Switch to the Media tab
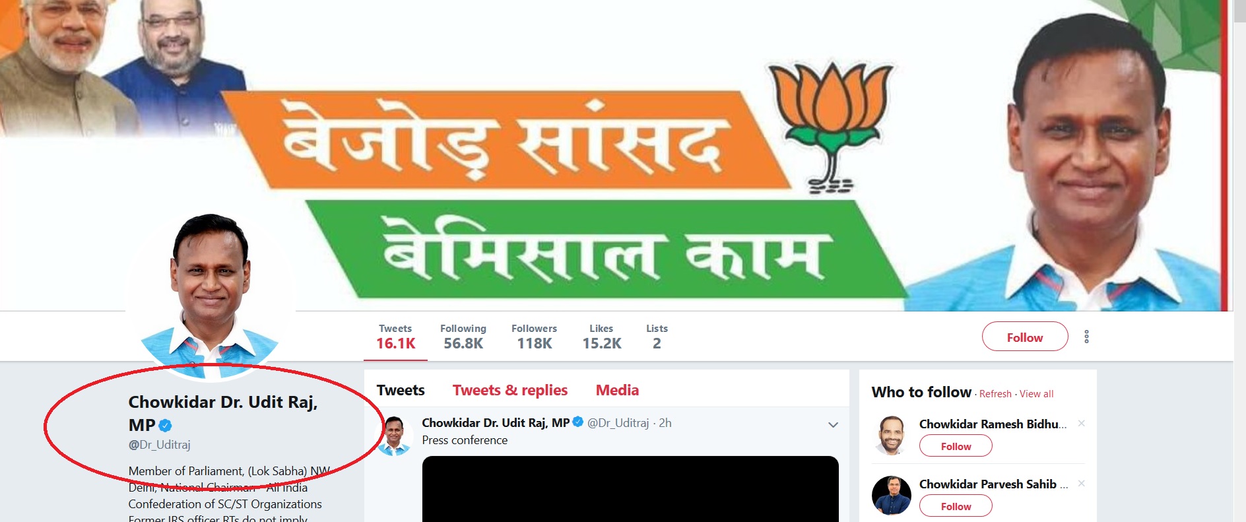1246x522 pixels. [x=617, y=390]
